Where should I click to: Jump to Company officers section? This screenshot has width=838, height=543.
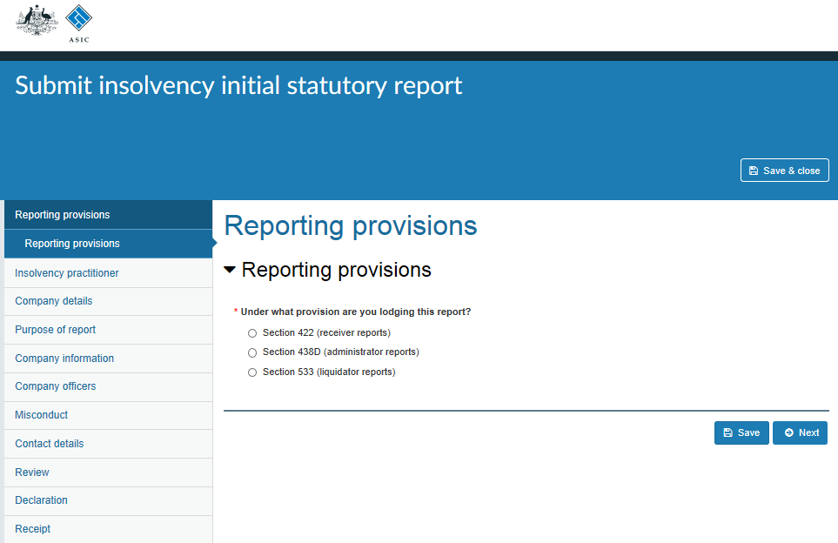click(x=108, y=387)
